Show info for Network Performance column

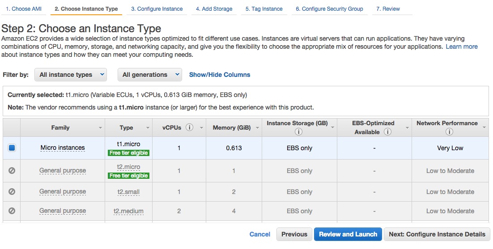pos(449,132)
